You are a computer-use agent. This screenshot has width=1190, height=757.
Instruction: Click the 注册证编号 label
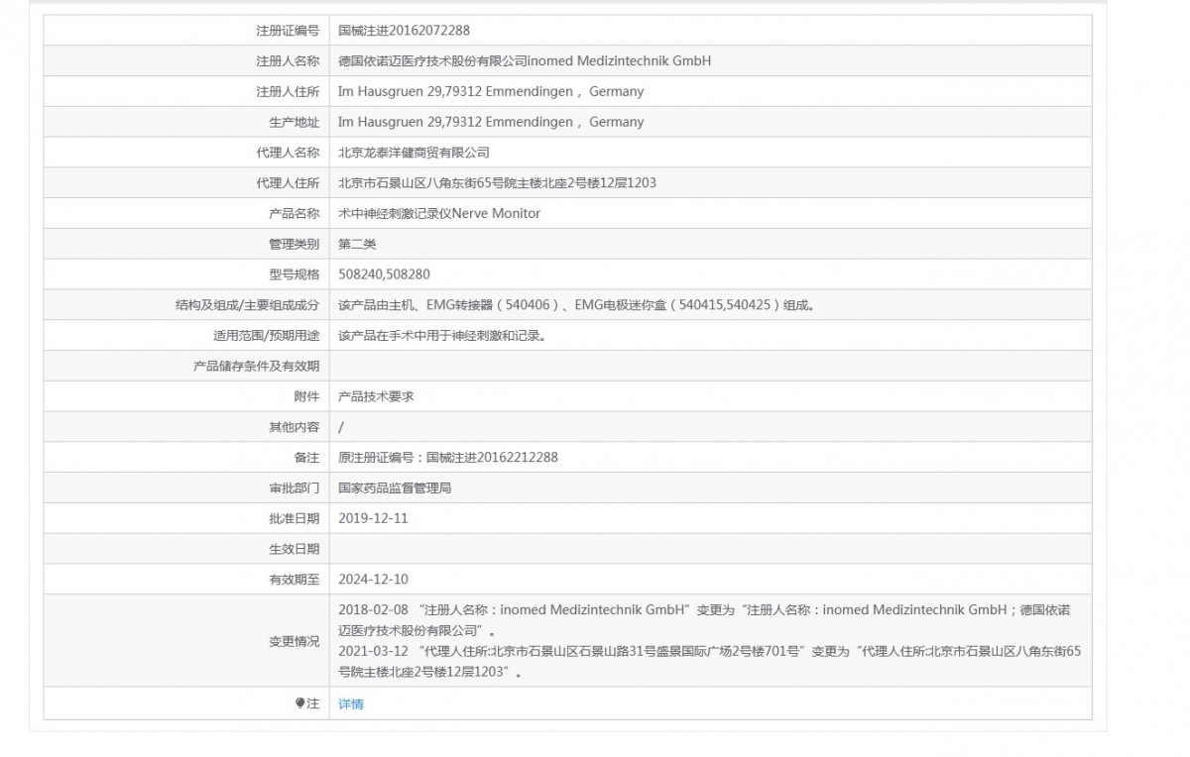(x=288, y=31)
